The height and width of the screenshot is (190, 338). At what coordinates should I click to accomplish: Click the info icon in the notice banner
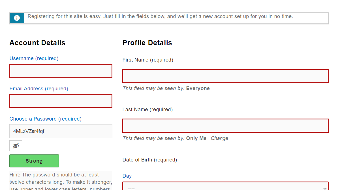[x=17, y=18]
